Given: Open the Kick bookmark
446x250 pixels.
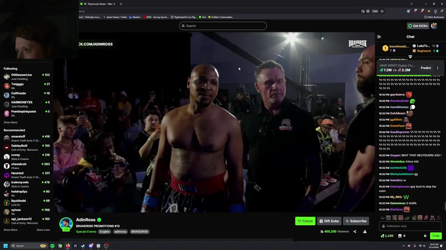Looking at the screenshot, I should pos(203,17).
